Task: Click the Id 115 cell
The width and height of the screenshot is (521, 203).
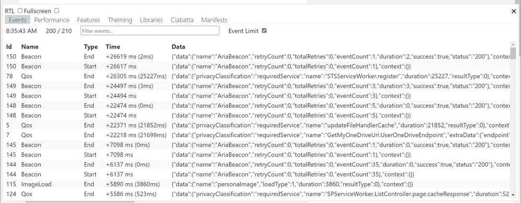Action: (x=11, y=184)
